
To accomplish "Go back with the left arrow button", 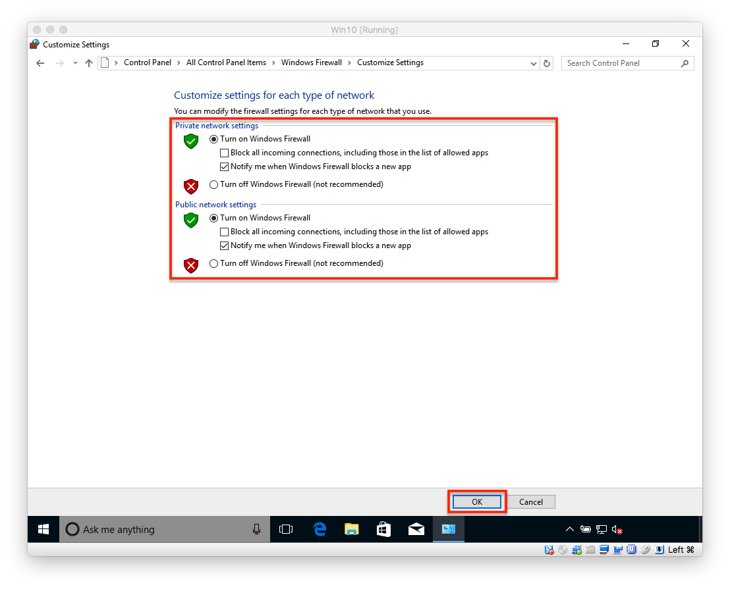I will pos(40,63).
